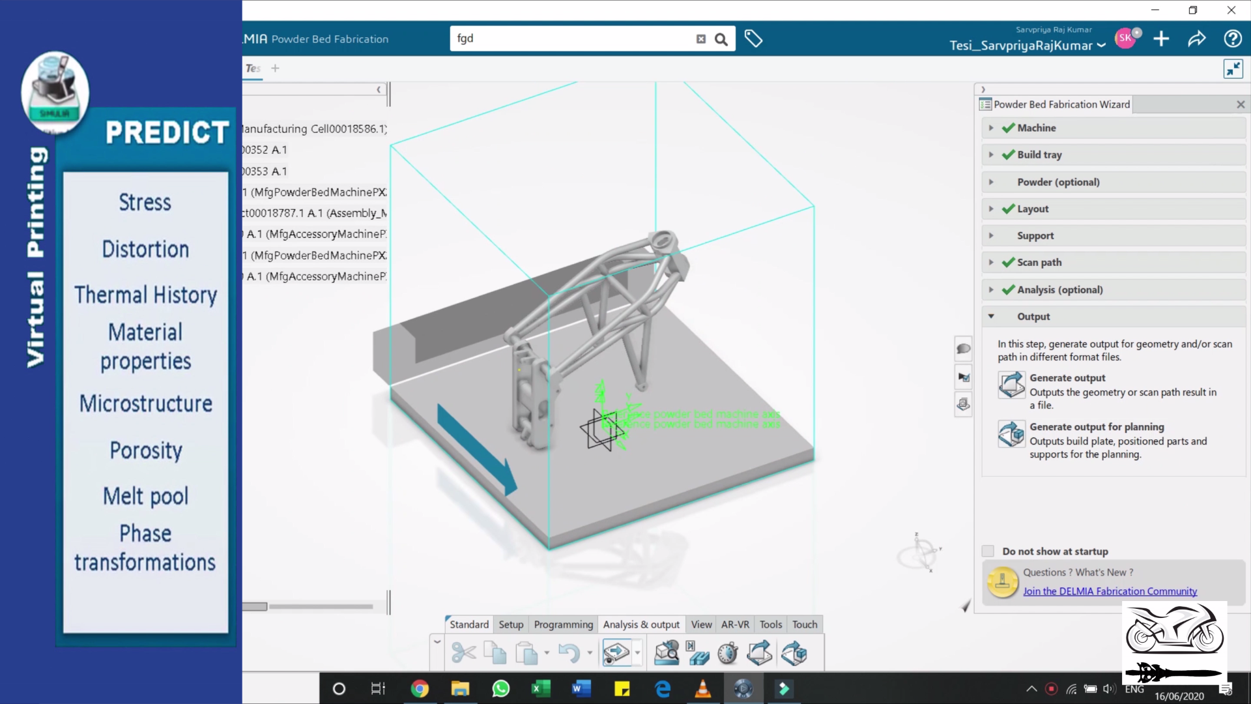Click the search magnifier icon

[721, 39]
